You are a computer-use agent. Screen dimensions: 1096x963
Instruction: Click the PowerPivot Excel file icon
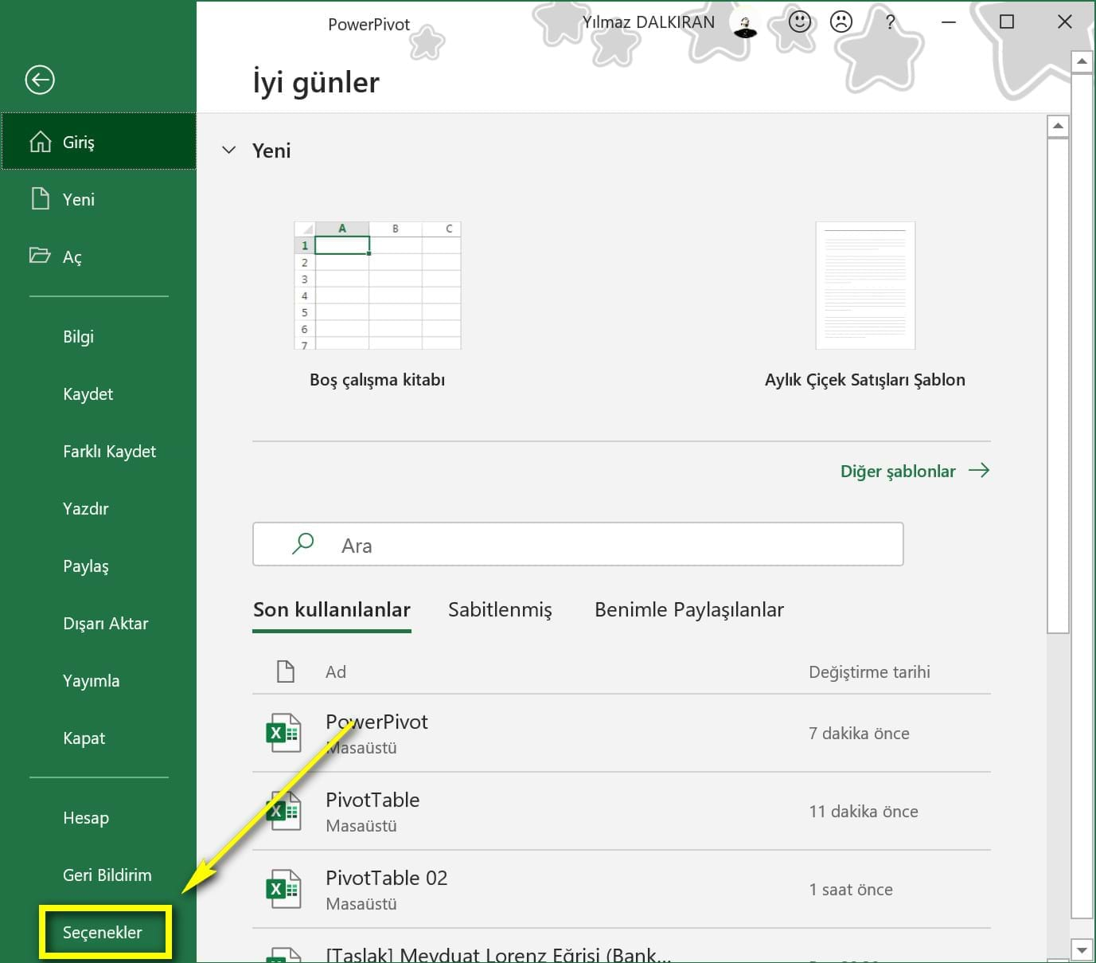click(x=283, y=733)
